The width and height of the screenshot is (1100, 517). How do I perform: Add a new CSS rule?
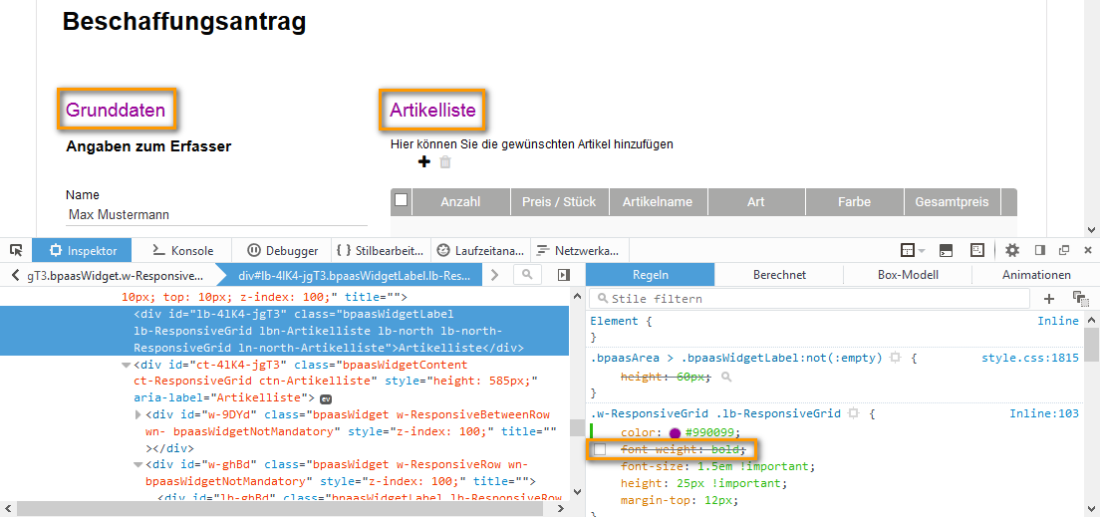[1049, 299]
